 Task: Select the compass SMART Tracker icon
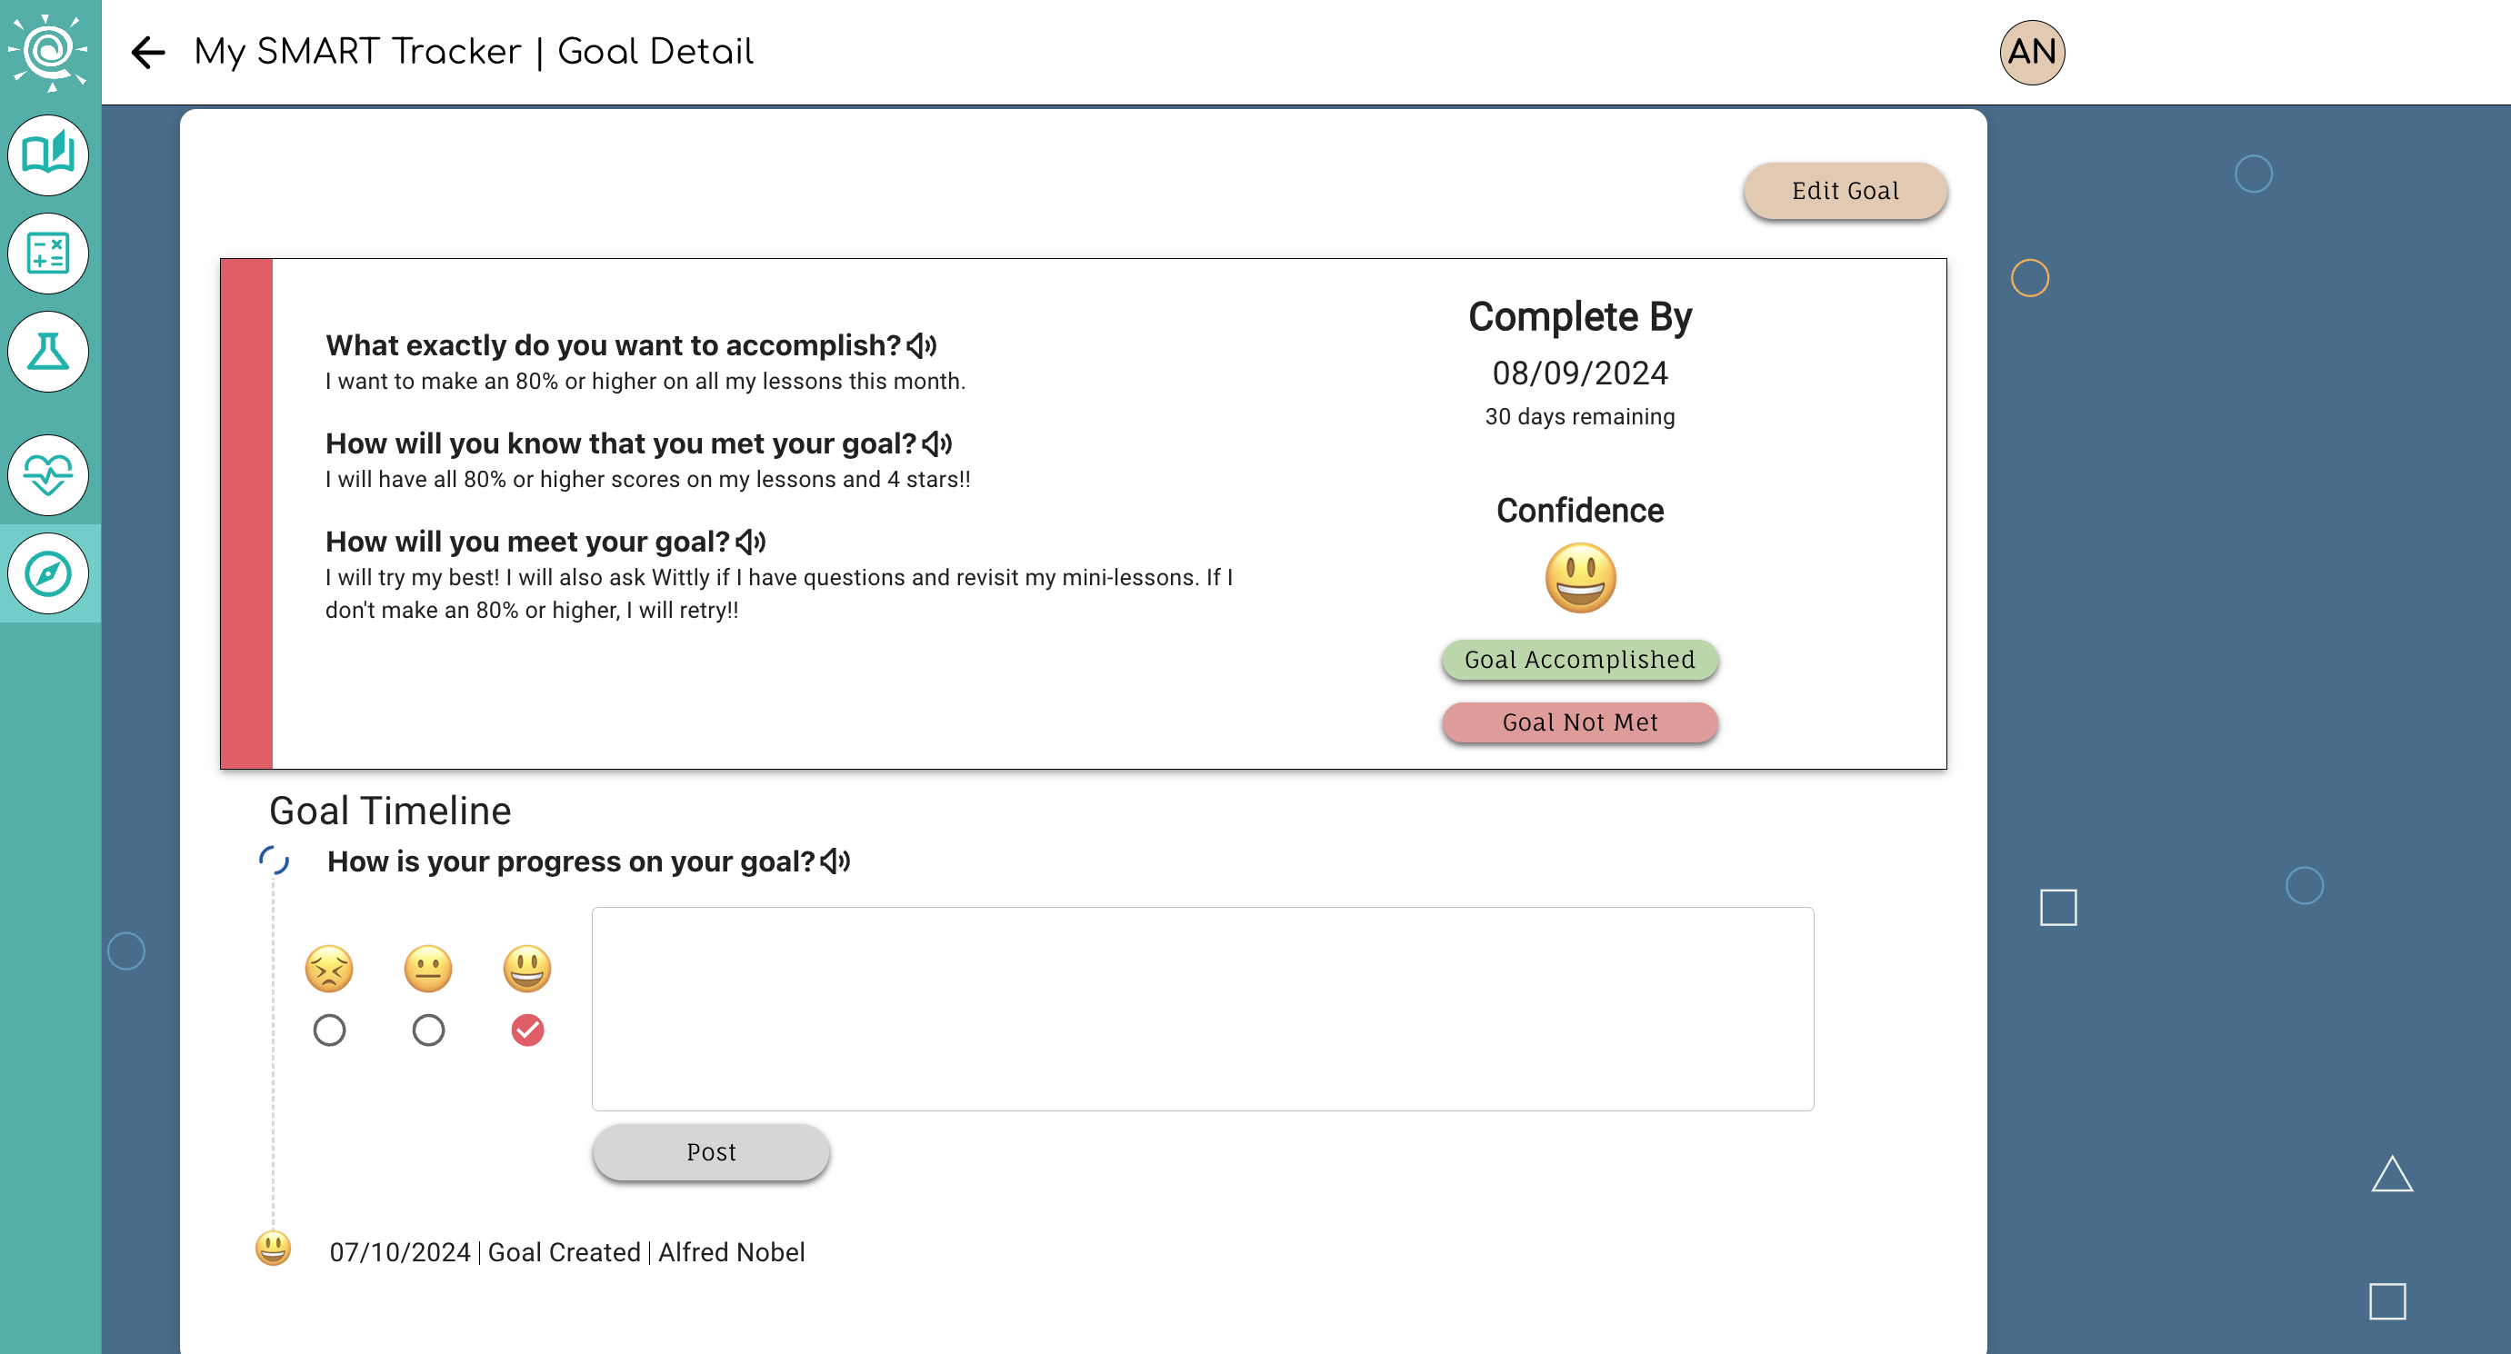(48, 572)
